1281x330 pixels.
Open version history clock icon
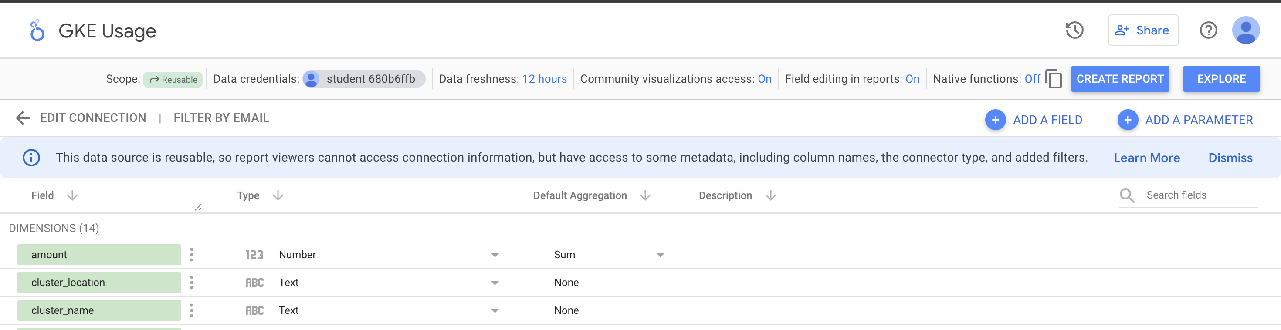coord(1074,30)
